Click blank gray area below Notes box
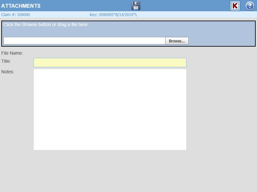This screenshot has width=257, height=192. [109, 170]
